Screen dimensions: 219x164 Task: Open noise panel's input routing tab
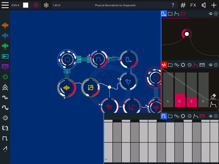[x=189, y=65]
